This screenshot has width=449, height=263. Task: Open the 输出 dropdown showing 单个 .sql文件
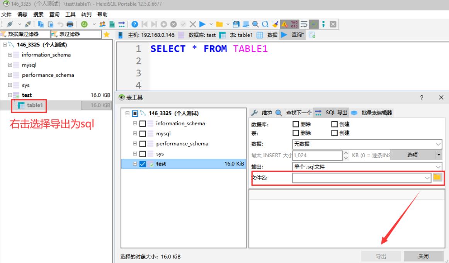367,166
